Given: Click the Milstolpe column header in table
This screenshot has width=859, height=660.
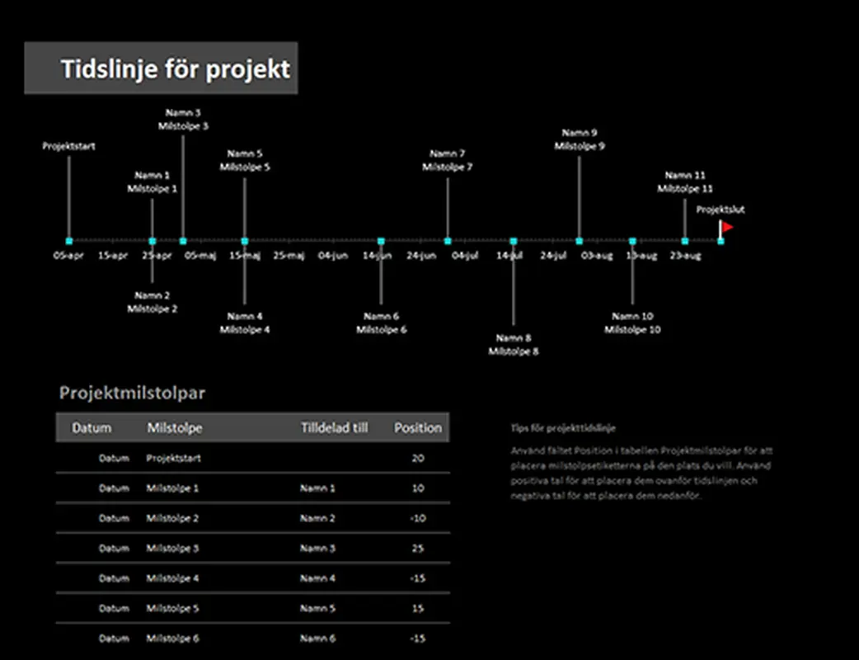Looking at the screenshot, I should click(x=174, y=428).
